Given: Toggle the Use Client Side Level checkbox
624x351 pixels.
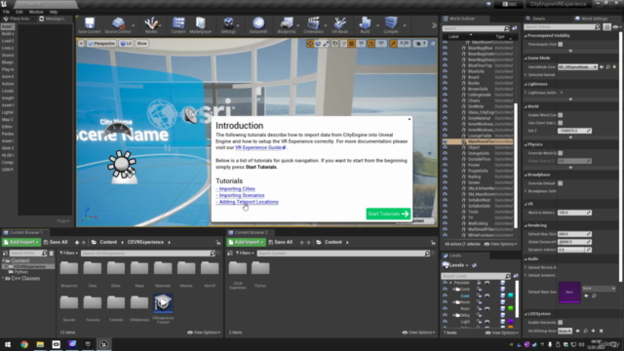Looking at the screenshot, I should tap(561, 123).
